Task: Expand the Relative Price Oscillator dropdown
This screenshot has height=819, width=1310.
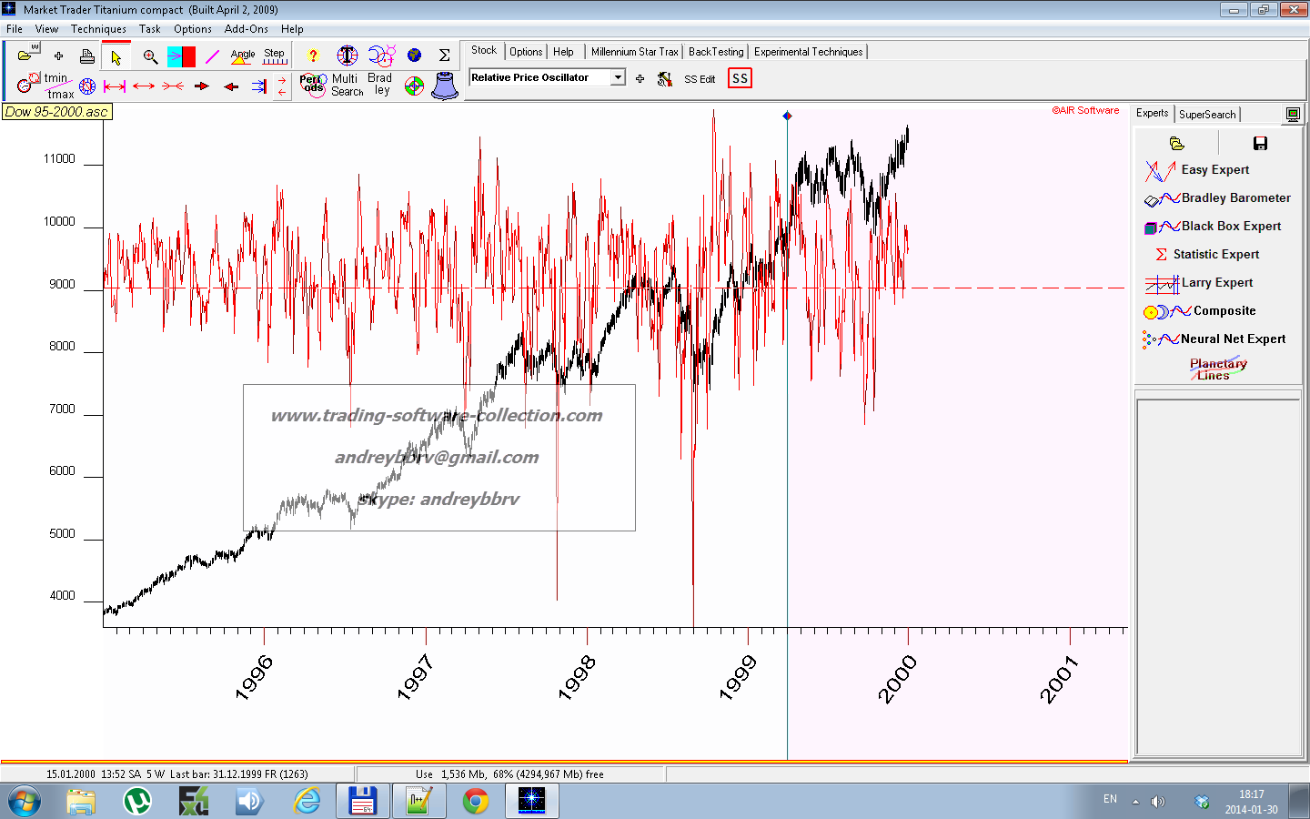Action: coord(618,77)
